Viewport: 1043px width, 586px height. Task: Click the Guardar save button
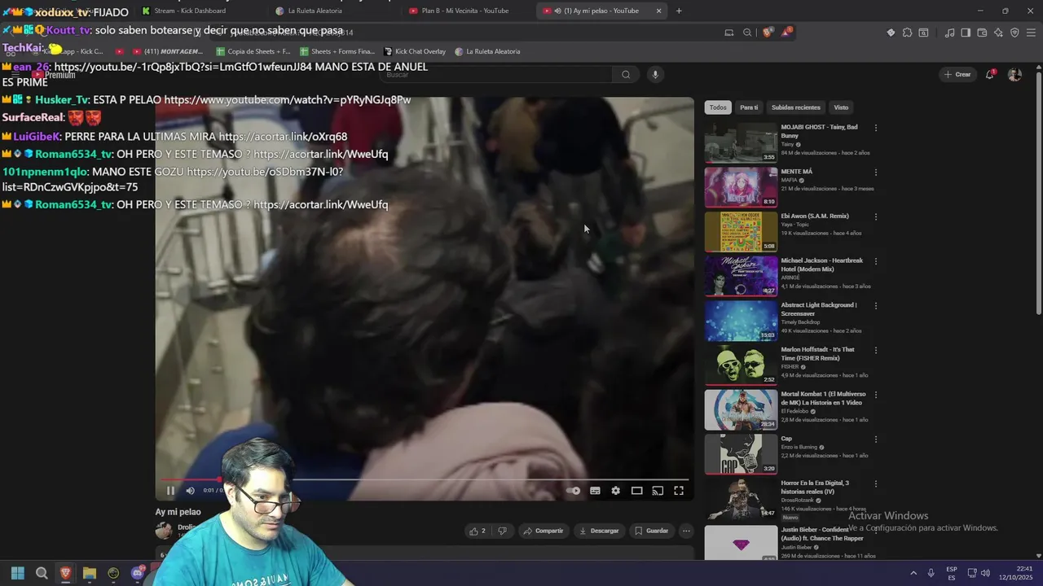click(652, 531)
